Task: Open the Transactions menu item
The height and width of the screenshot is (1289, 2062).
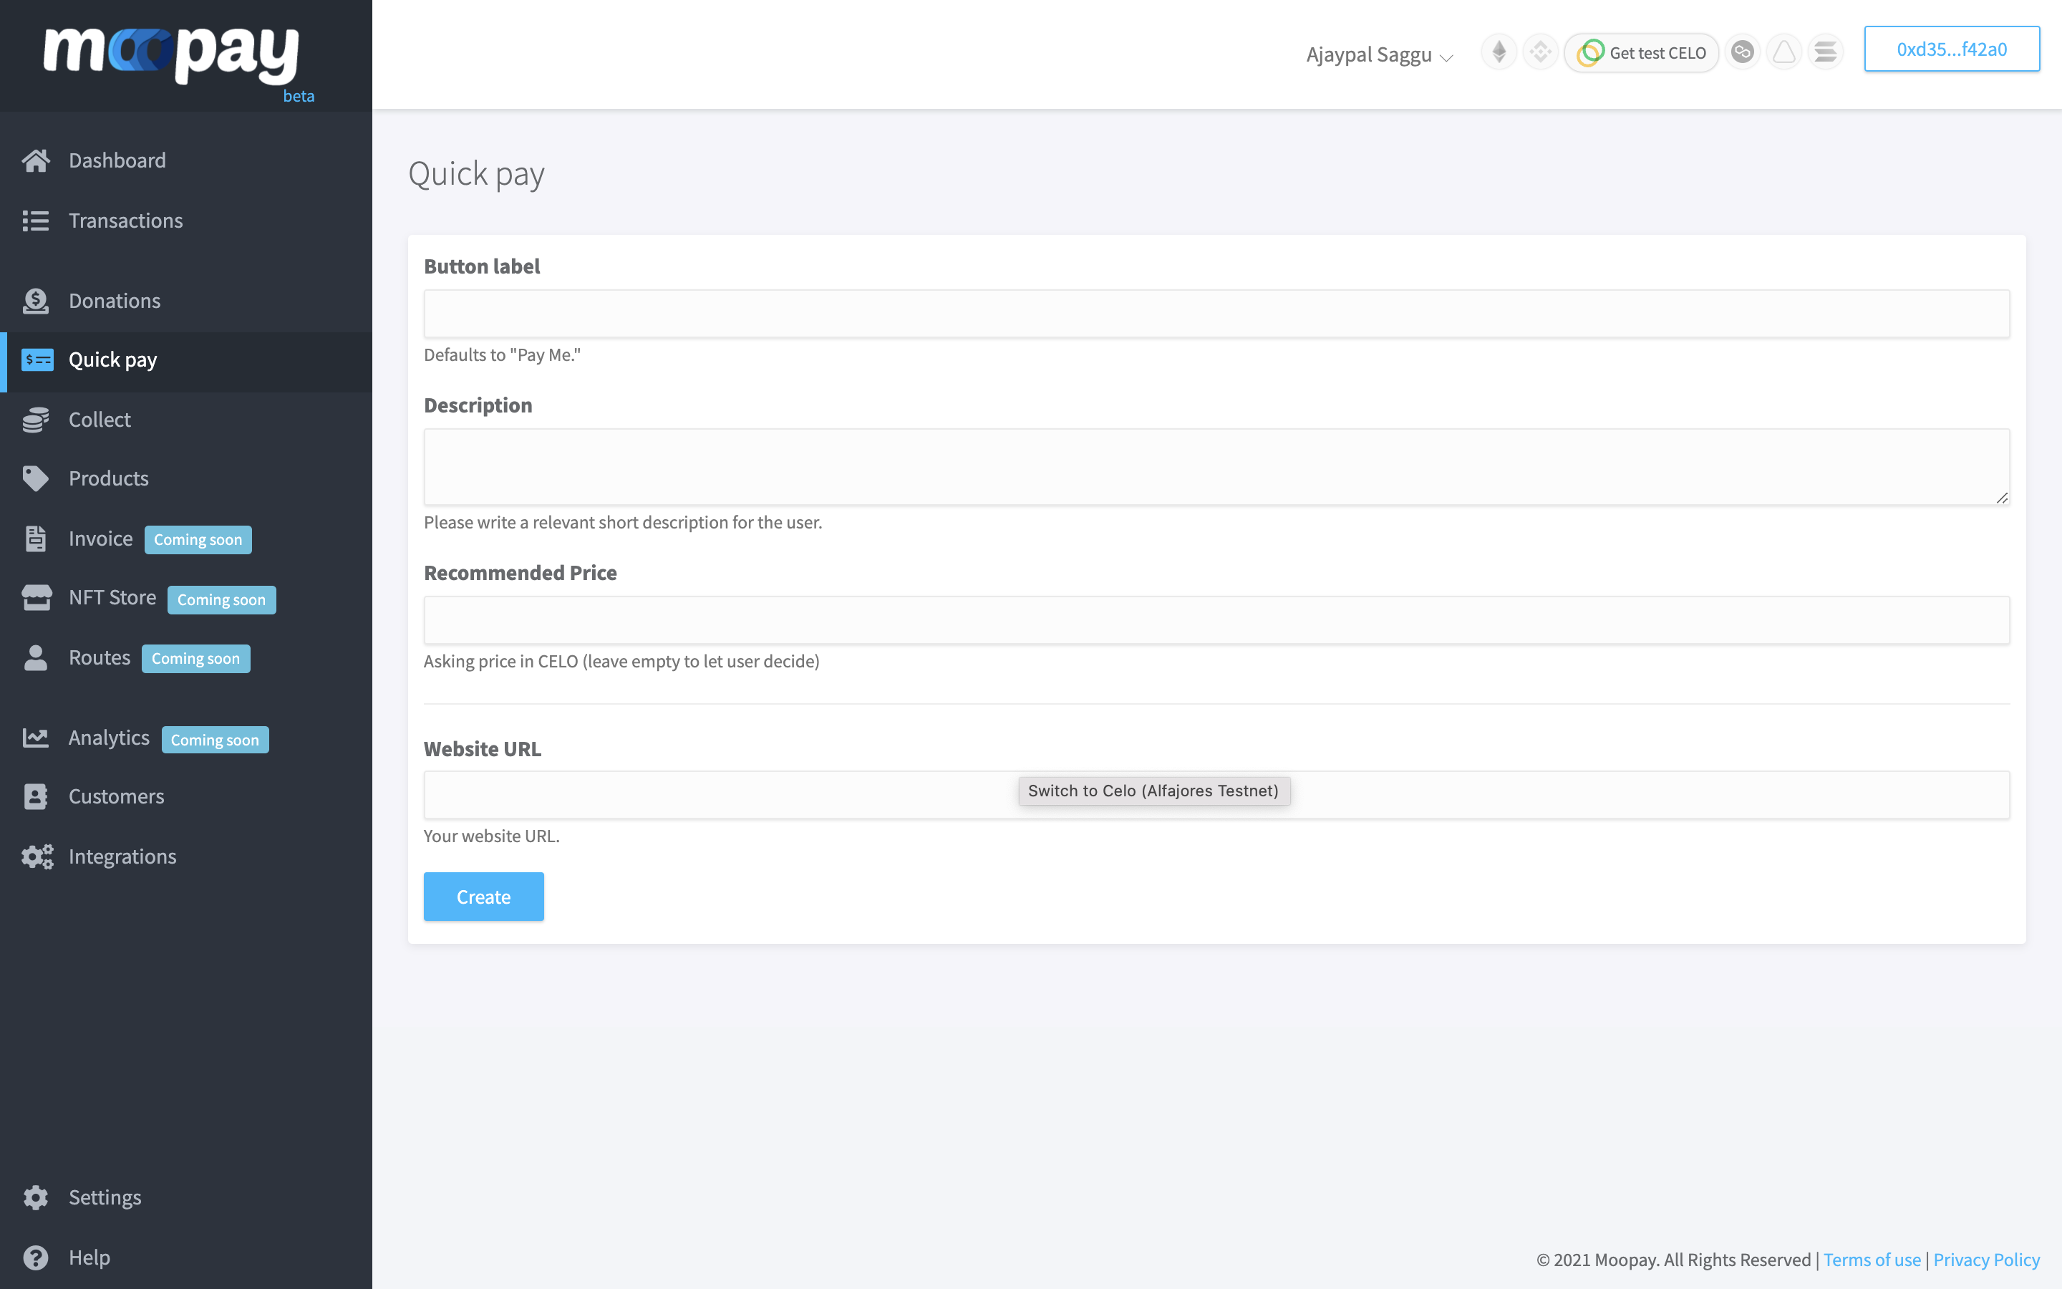Action: tap(125, 221)
